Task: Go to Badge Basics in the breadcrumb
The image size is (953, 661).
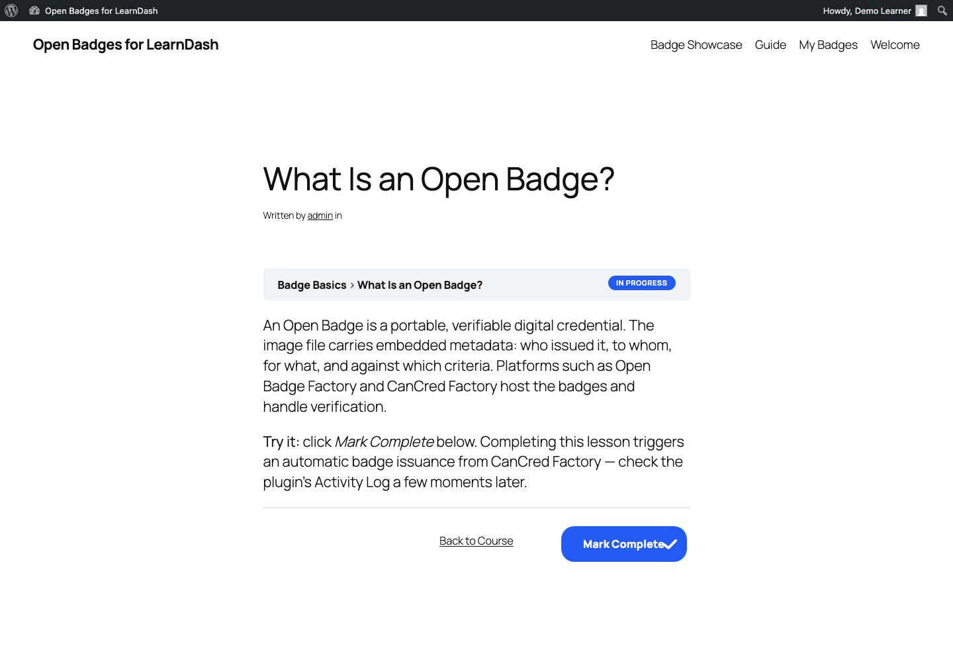Action: point(312,285)
